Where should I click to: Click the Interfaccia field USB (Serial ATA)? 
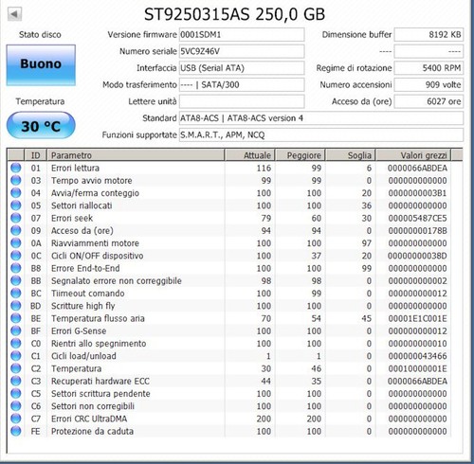242,68
